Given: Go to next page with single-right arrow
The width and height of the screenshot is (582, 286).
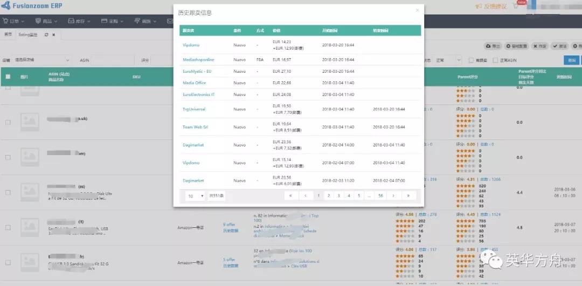Looking at the screenshot, I should pos(393,196).
